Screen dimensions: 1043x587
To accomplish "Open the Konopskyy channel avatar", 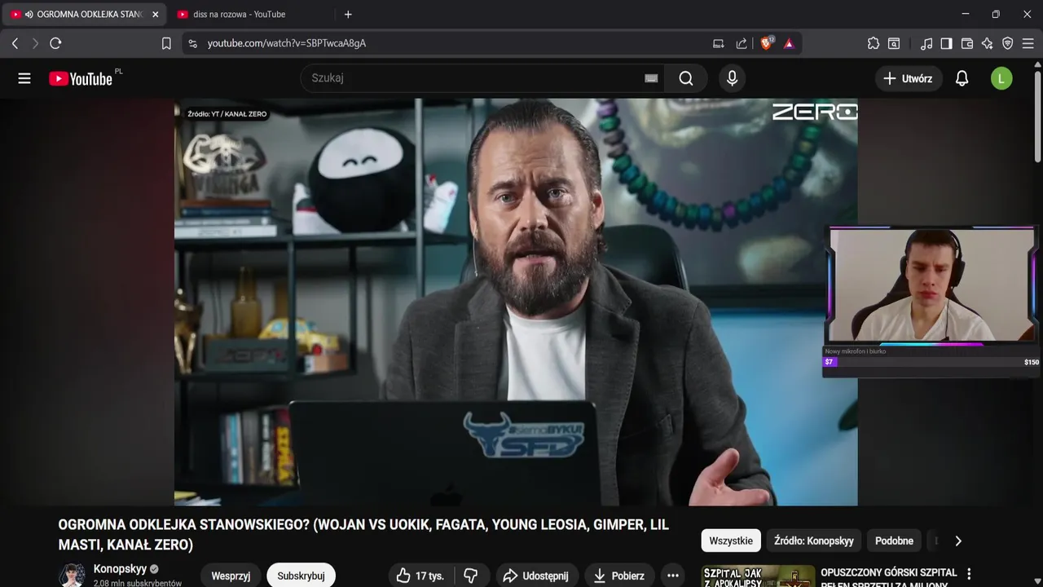I will 72,575.
